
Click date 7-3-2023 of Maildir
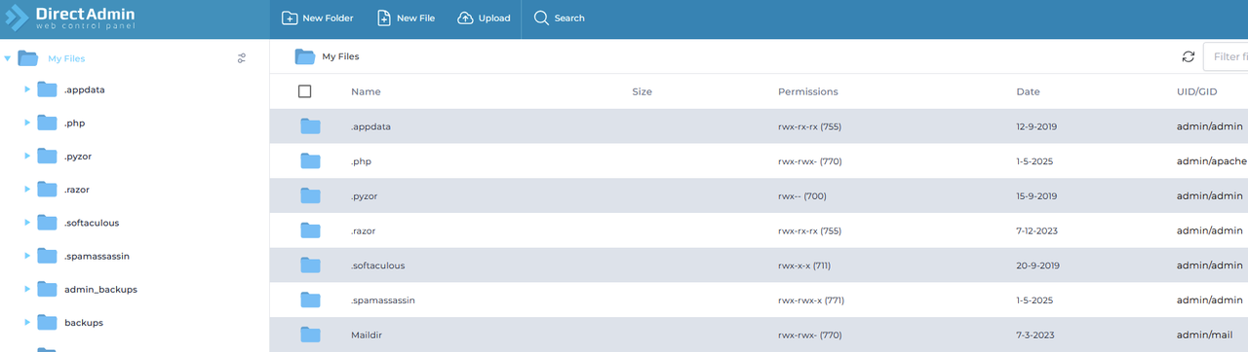point(1034,334)
